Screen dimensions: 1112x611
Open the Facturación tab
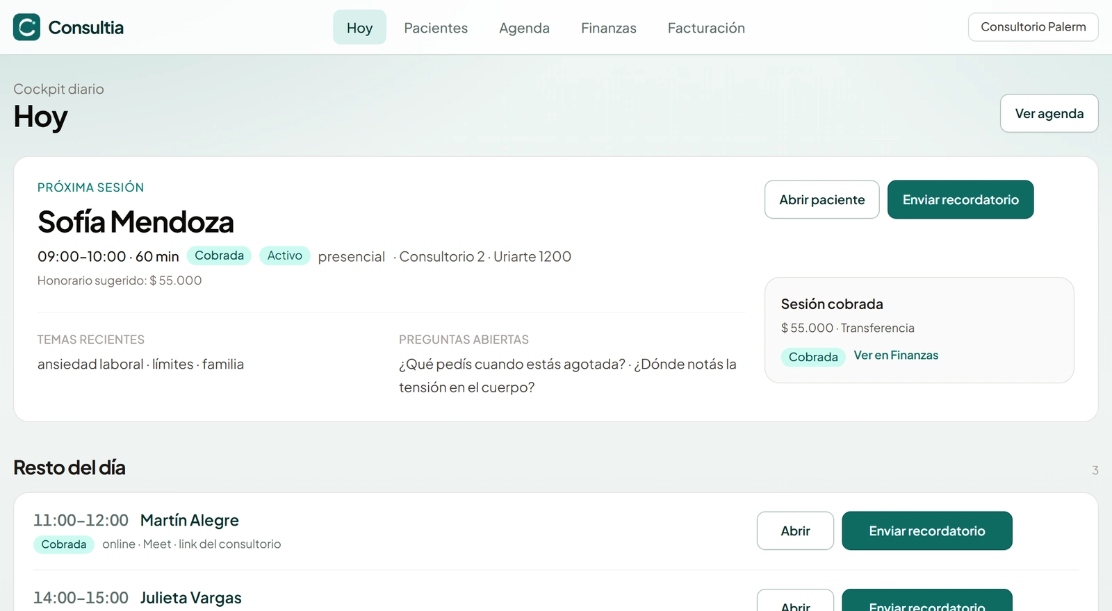706,28
